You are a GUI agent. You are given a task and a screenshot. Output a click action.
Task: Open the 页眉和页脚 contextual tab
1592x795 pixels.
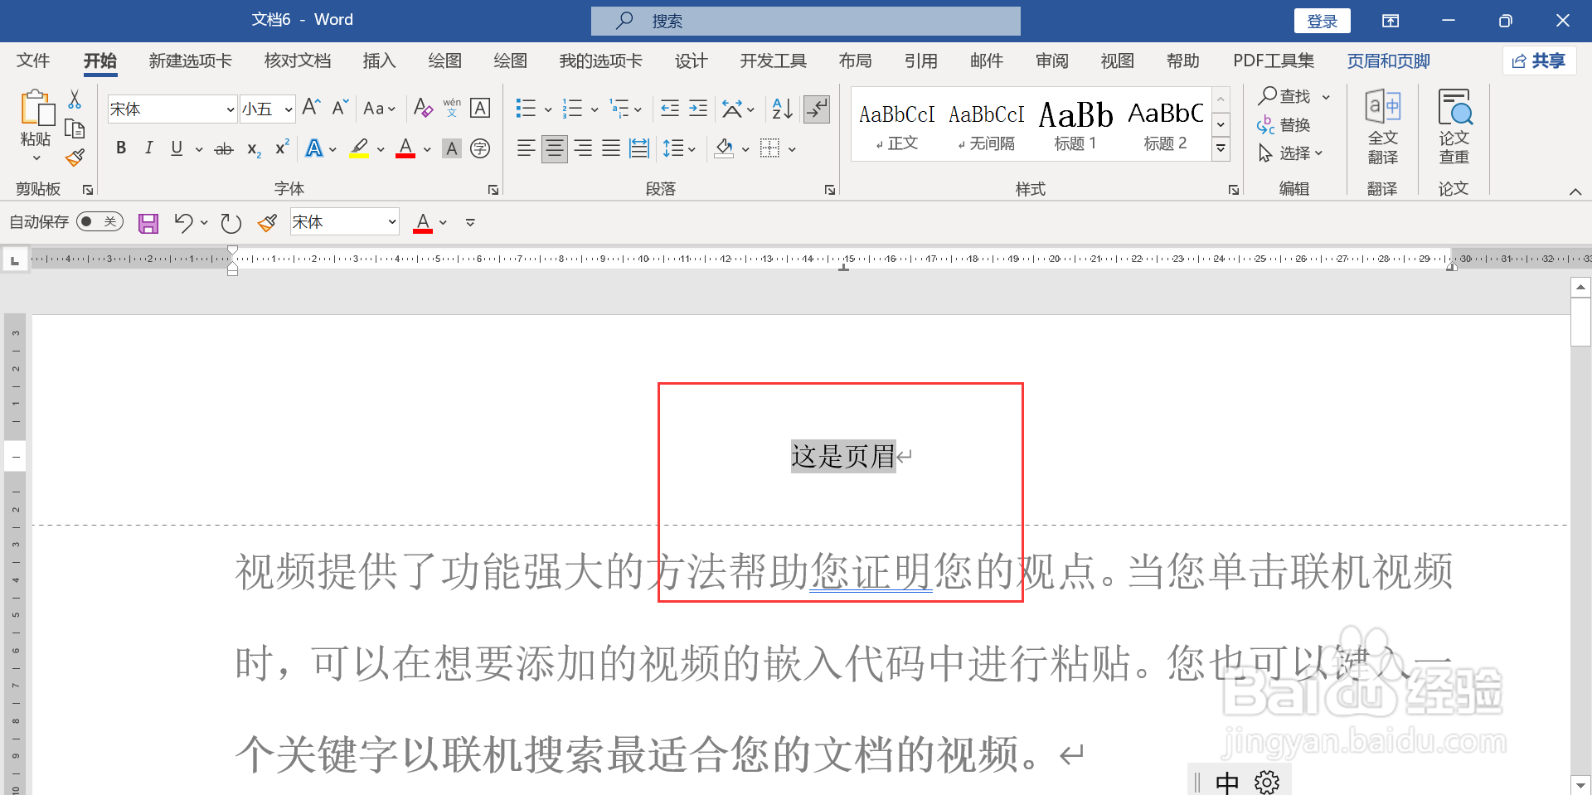[1388, 61]
